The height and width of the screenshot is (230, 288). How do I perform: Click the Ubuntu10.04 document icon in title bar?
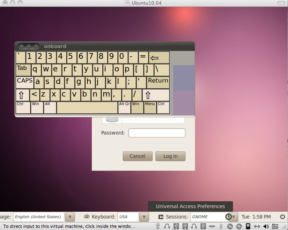[x=127, y=3]
